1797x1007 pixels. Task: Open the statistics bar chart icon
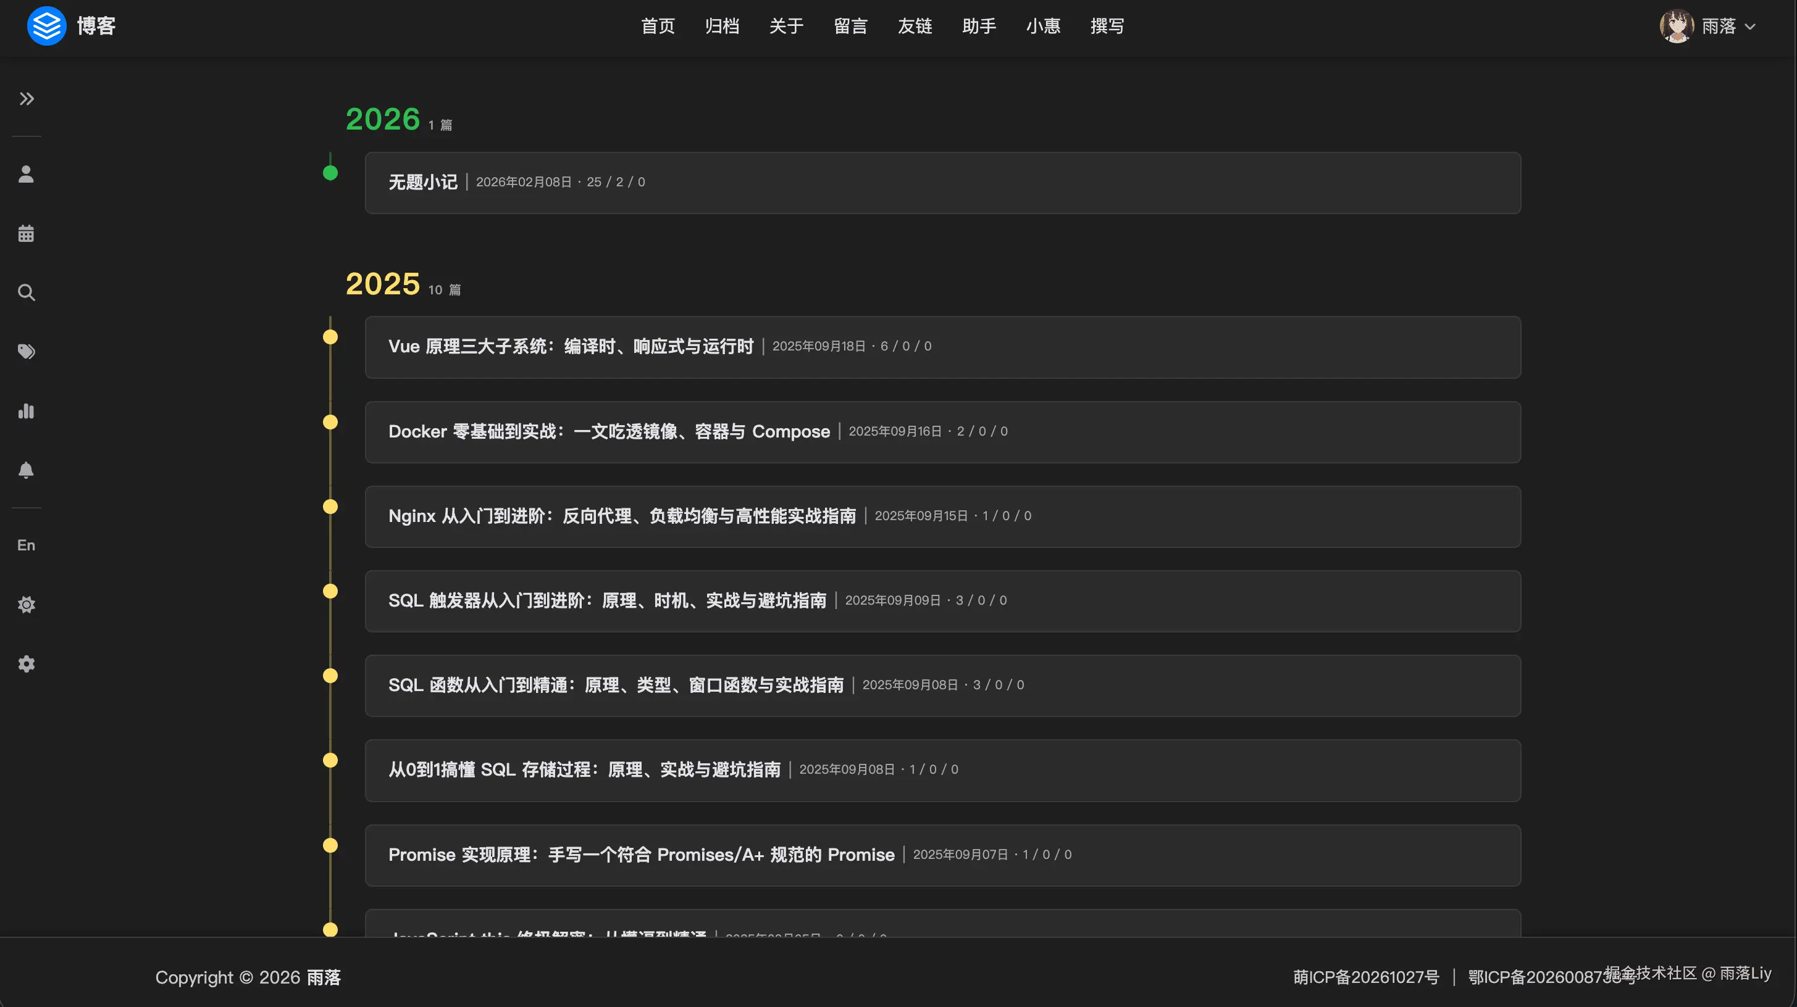(27, 411)
